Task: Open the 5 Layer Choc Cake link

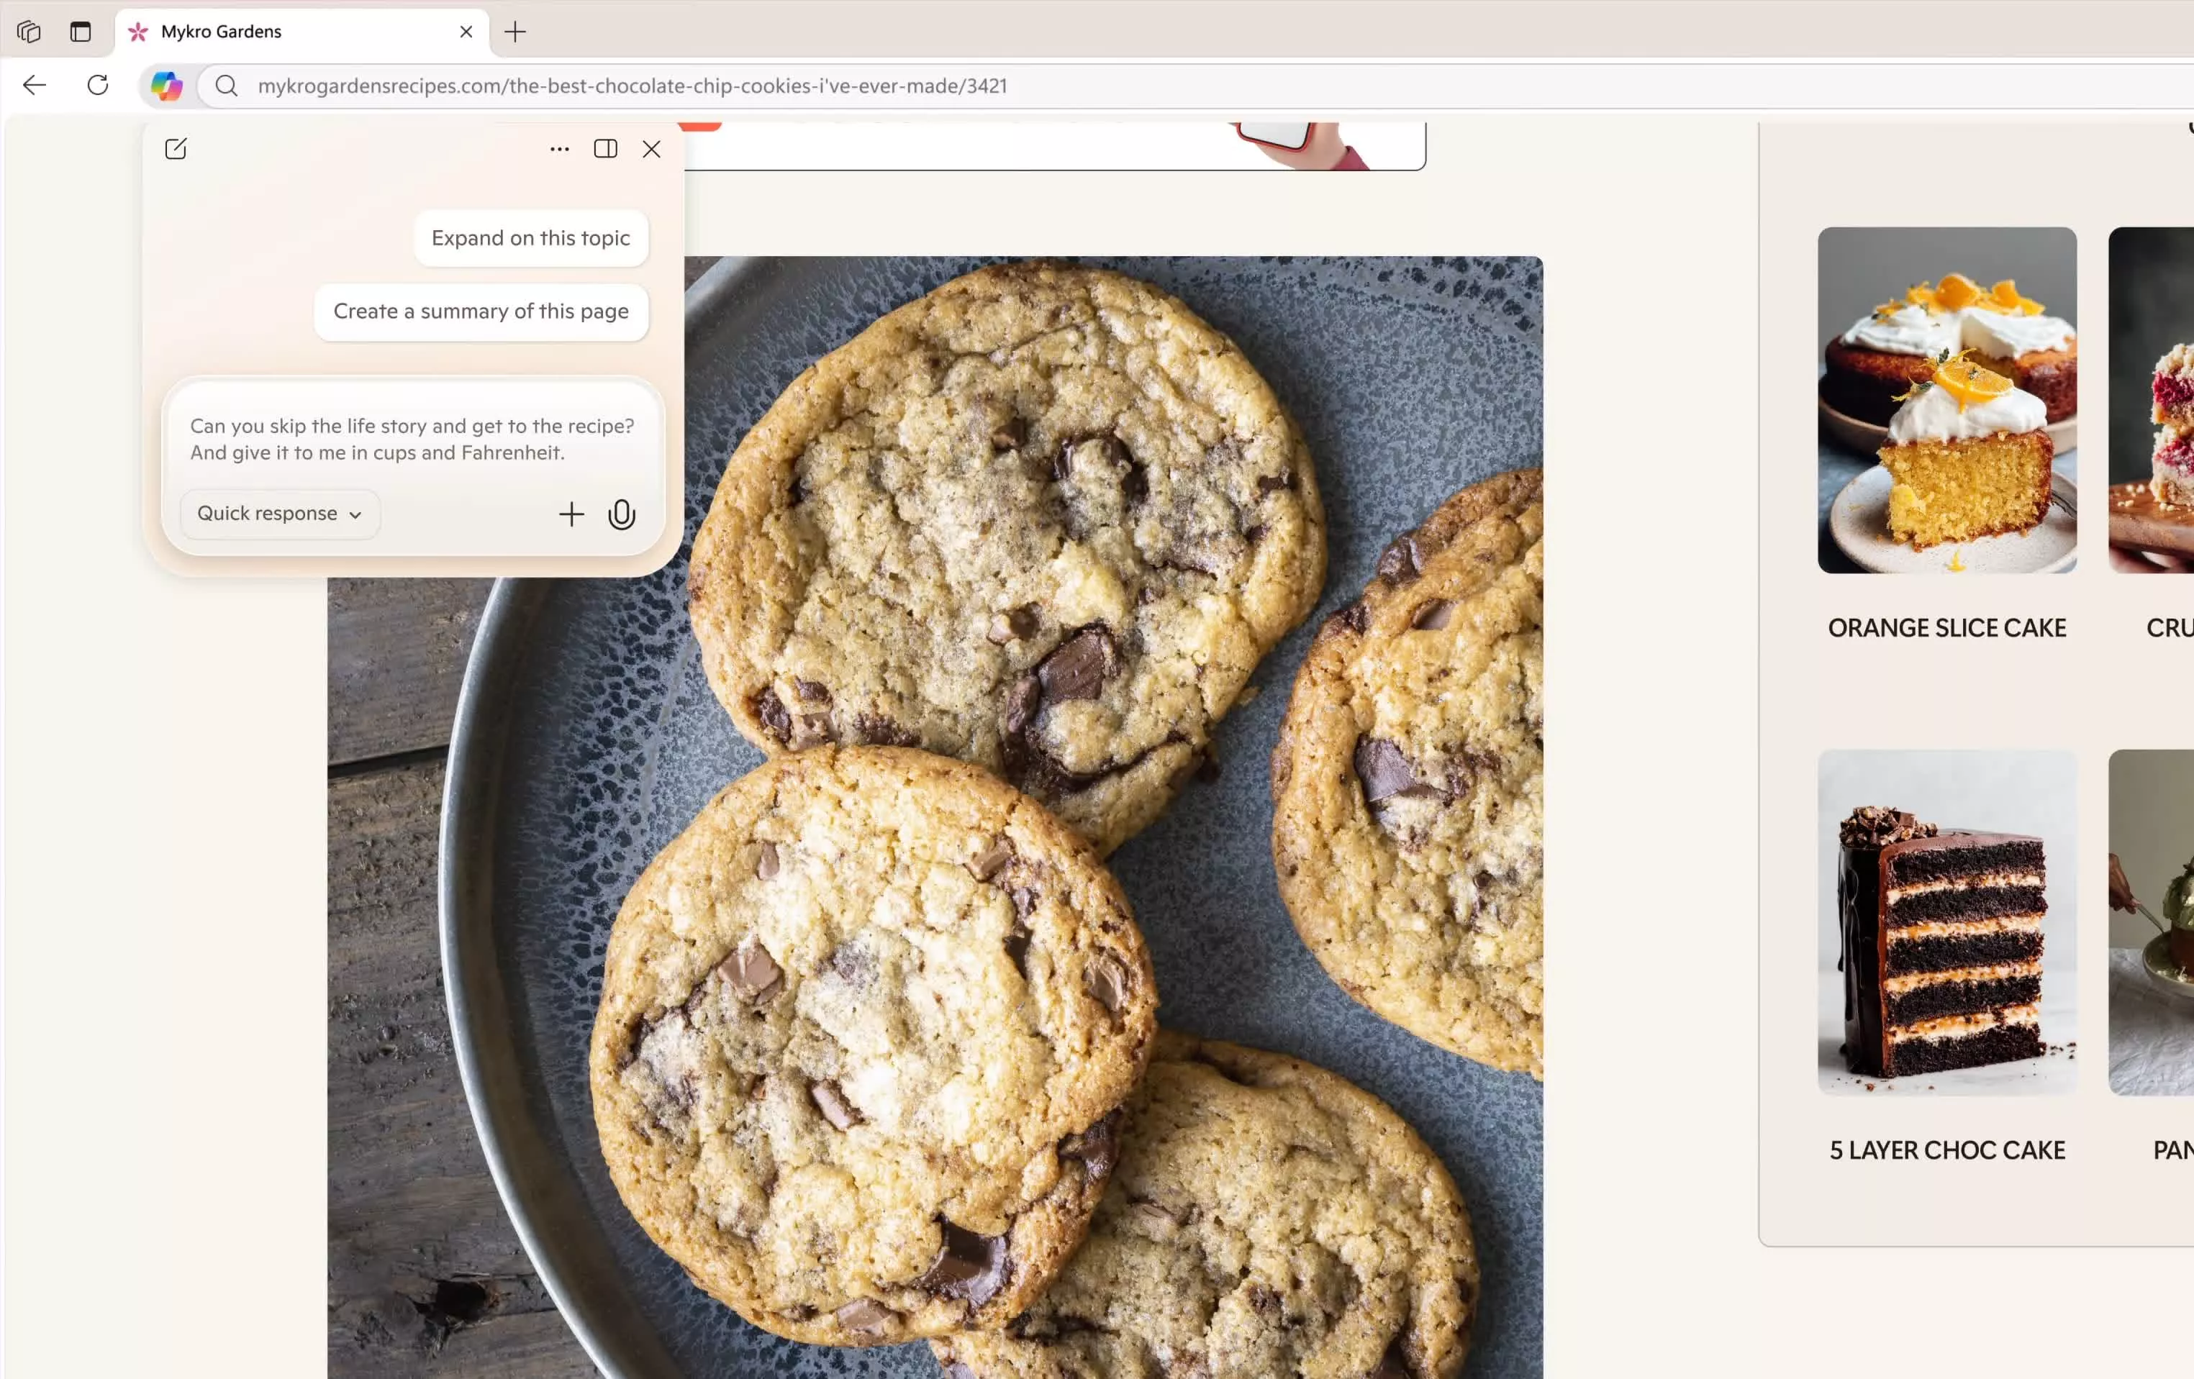Action: (x=1947, y=1150)
